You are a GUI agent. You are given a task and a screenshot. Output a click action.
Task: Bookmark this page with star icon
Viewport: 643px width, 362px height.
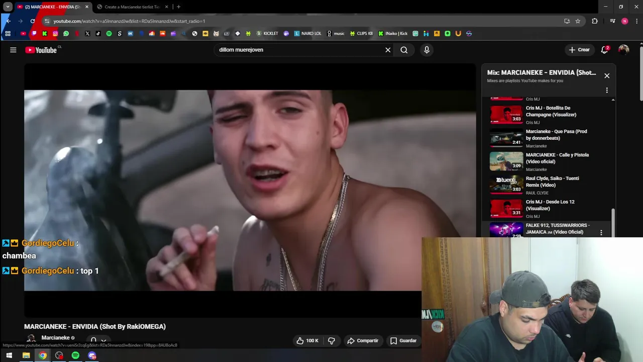click(x=578, y=21)
